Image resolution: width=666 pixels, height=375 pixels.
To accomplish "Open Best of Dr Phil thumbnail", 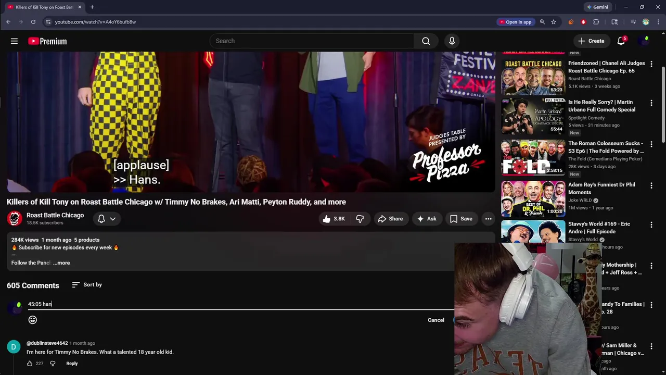I will 533,198.
